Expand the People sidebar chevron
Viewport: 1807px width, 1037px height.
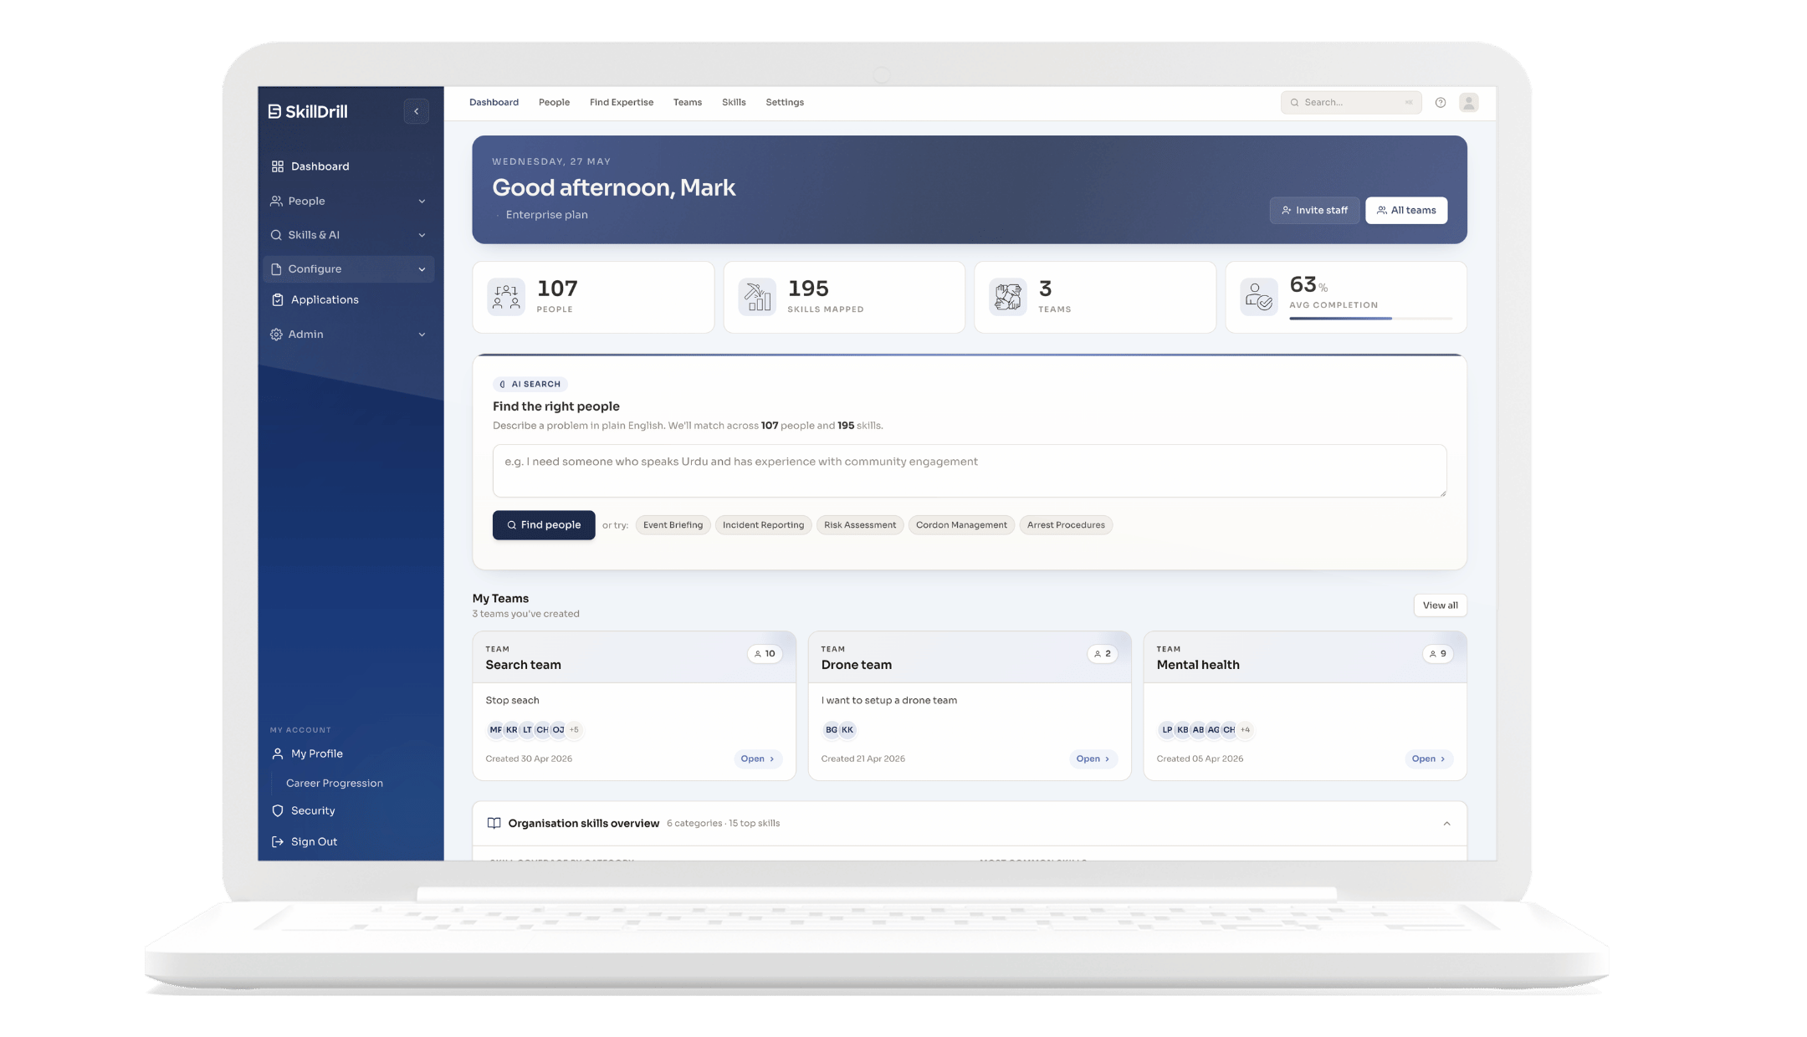point(422,202)
